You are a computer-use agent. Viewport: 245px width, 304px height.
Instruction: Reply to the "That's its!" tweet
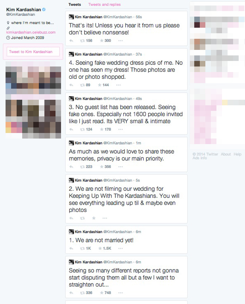click(71, 41)
